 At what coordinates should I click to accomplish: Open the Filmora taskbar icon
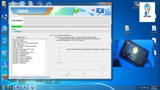[x=11, y=88]
